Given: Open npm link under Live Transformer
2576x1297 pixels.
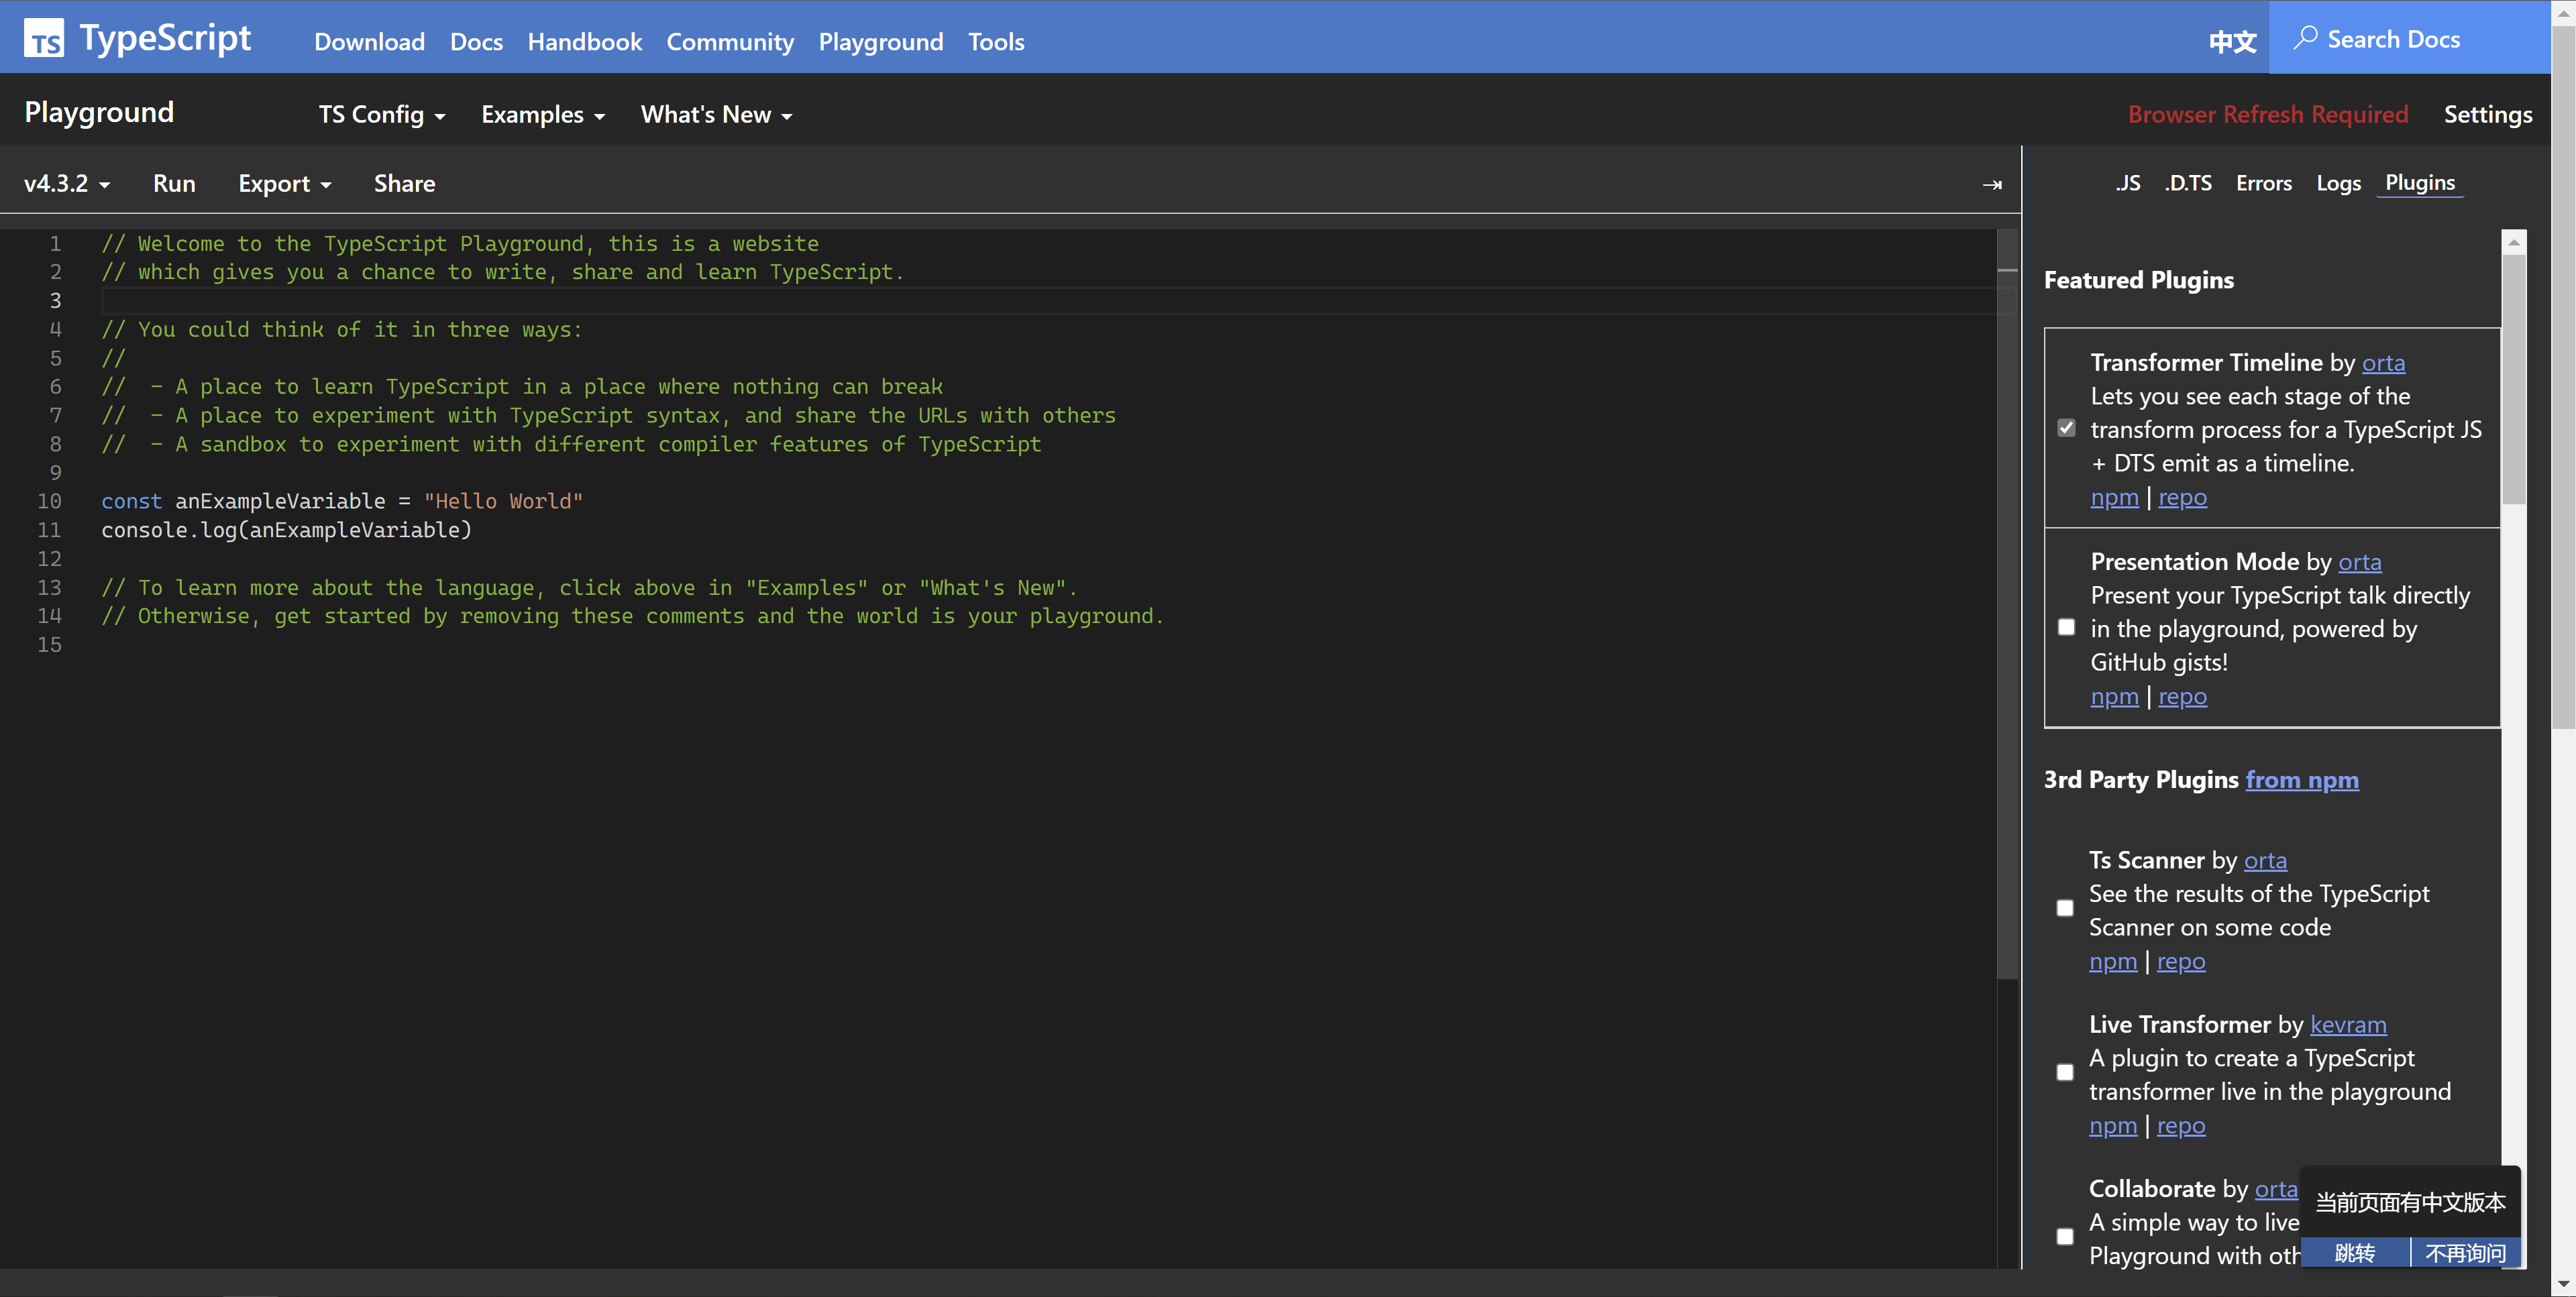Looking at the screenshot, I should (2113, 1125).
